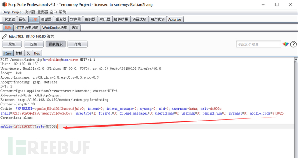The width and height of the screenshot is (298, 158).
Task: Select the Raw view tab
Action: [x=8, y=53]
